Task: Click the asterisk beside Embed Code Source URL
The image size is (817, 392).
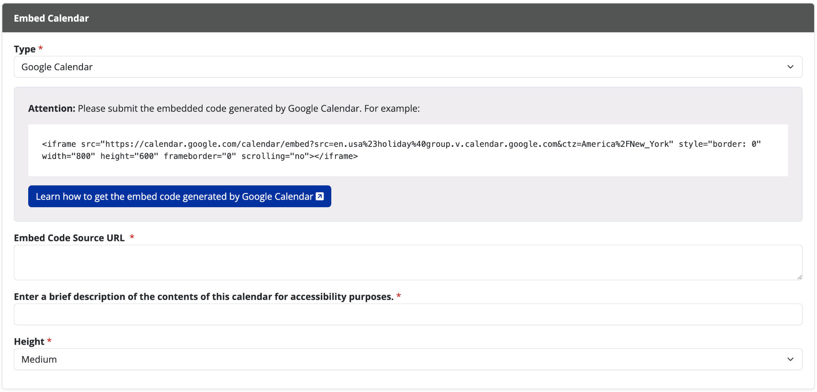Action: (x=132, y=237)
